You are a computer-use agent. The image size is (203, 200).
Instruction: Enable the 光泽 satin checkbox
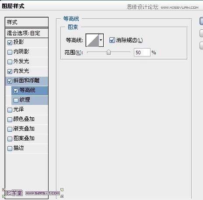click(x=10, y=110)
